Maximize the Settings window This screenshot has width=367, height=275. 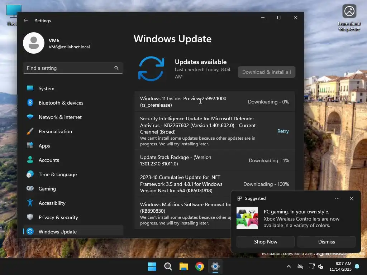tap(279, 18)
